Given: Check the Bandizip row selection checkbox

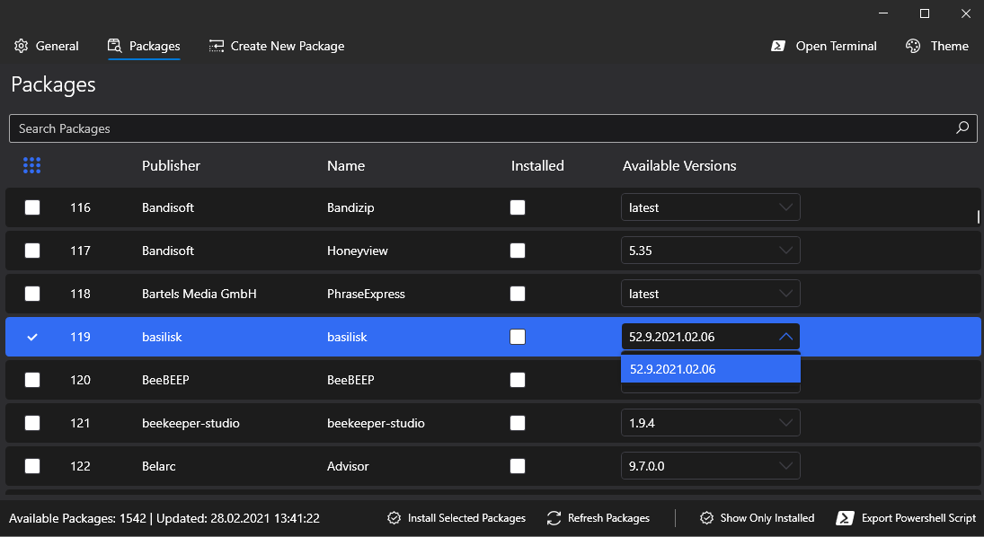Looking at the screenshot, I should click(32, 207).
